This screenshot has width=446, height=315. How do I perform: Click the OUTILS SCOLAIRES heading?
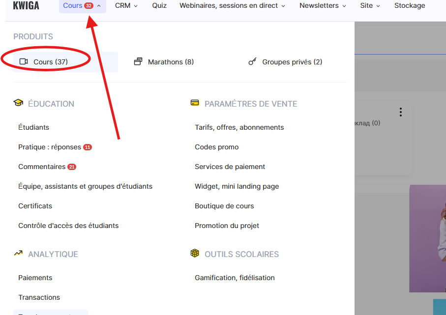(x=241, y=254)
